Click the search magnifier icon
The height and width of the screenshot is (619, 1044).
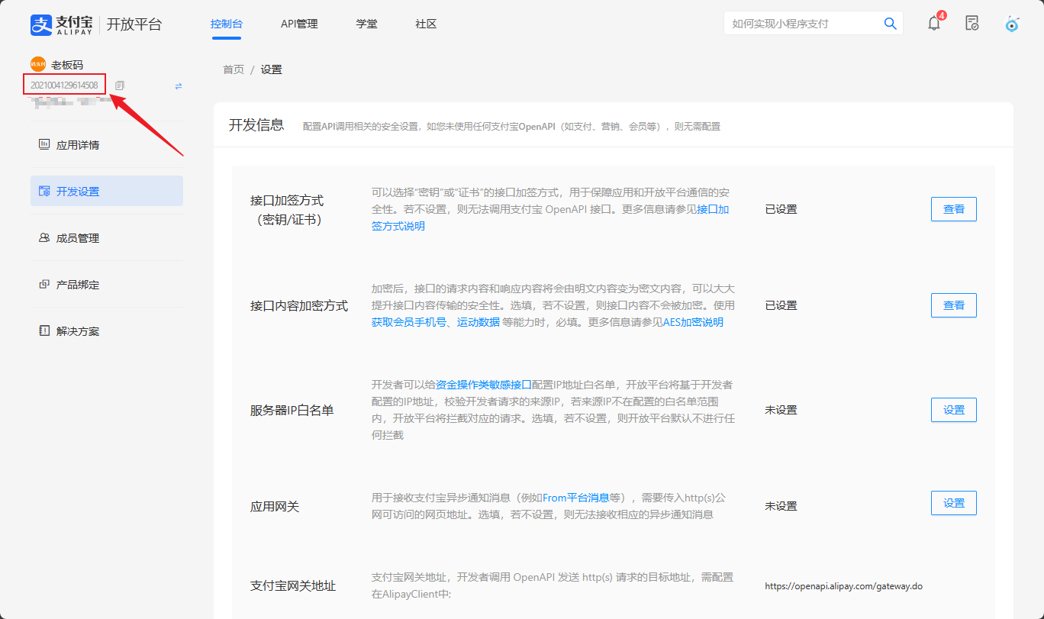[x=890, y=24]
